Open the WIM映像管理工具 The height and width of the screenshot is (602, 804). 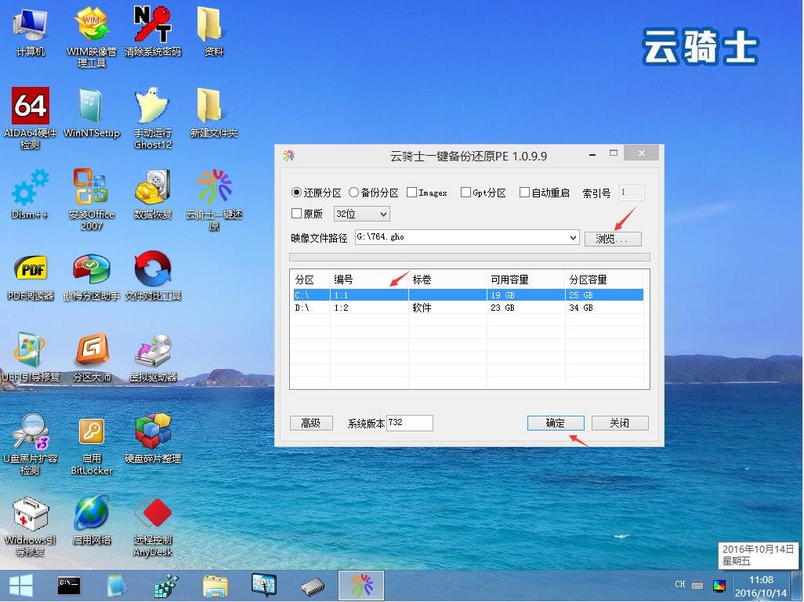click(x=92, y=23)
